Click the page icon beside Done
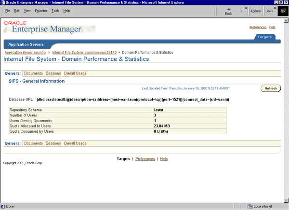Screen dimensions: 289x210 pyautogui.click(x=2, y=206)
